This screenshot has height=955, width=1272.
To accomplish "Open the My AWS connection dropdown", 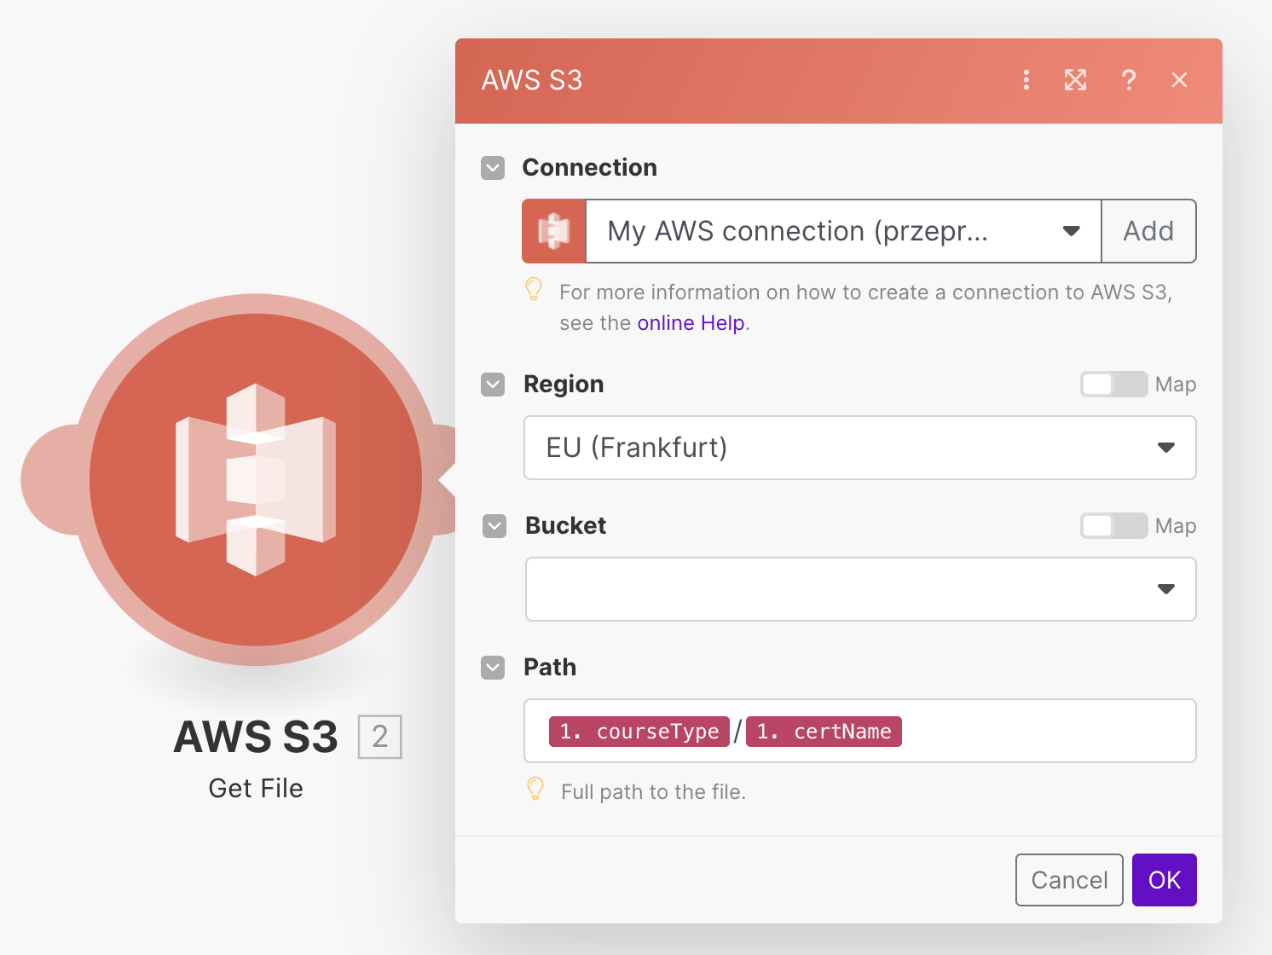I will pyautogui.click(x=842, y=231).
